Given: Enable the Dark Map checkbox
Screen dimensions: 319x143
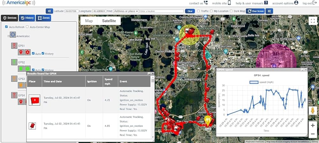Looking at the screenshot, I should 231,11.
